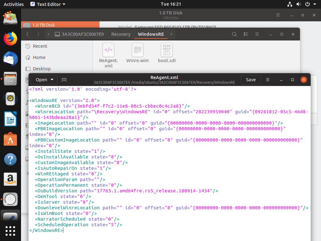Open the Files app in the dock
Screen dimensions: 321x241
pyautogui.click(x=10, y=78)
